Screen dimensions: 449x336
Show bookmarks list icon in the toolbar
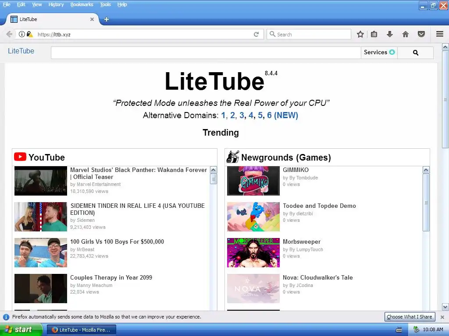374,34
